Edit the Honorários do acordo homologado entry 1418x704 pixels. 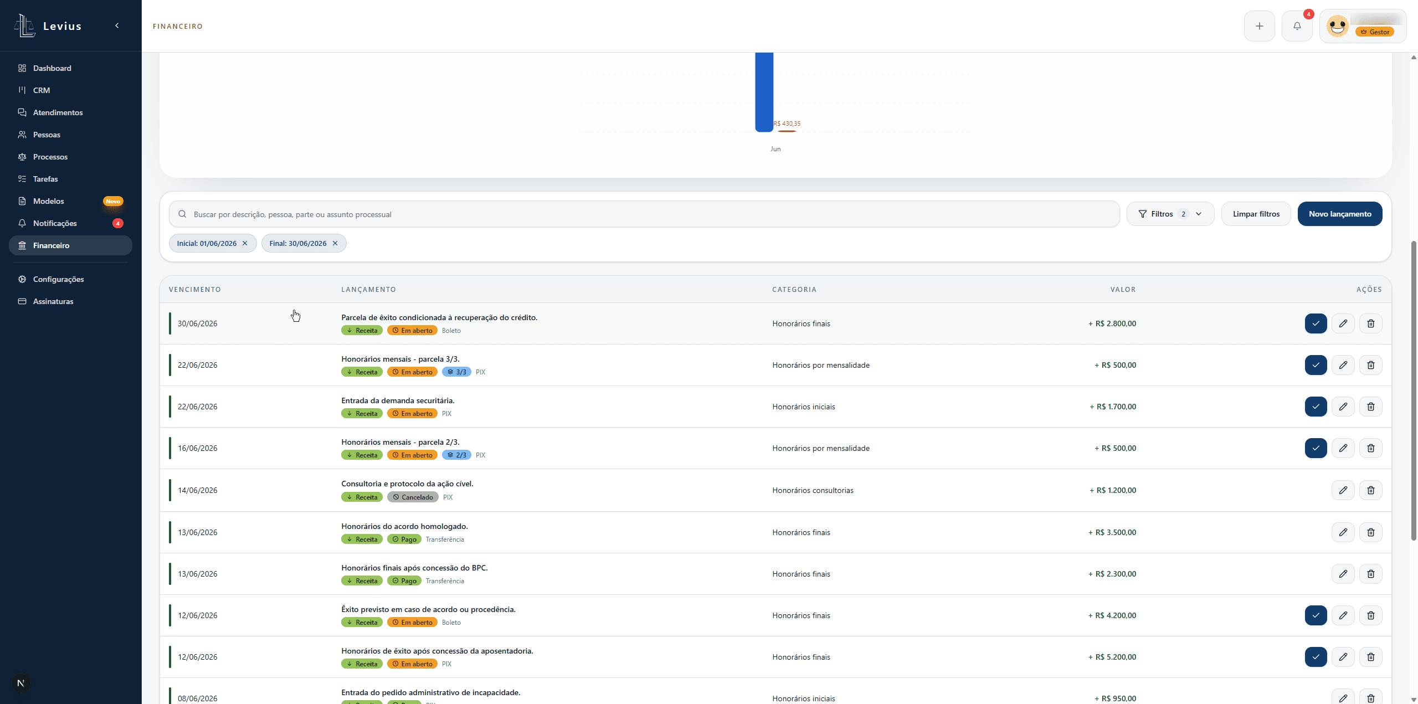(x=1343, y=532)
